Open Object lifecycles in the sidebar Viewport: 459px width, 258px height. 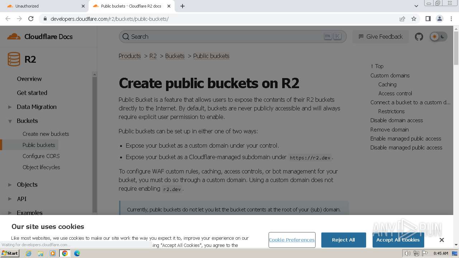pyautogui.click(x=41, y=167)
